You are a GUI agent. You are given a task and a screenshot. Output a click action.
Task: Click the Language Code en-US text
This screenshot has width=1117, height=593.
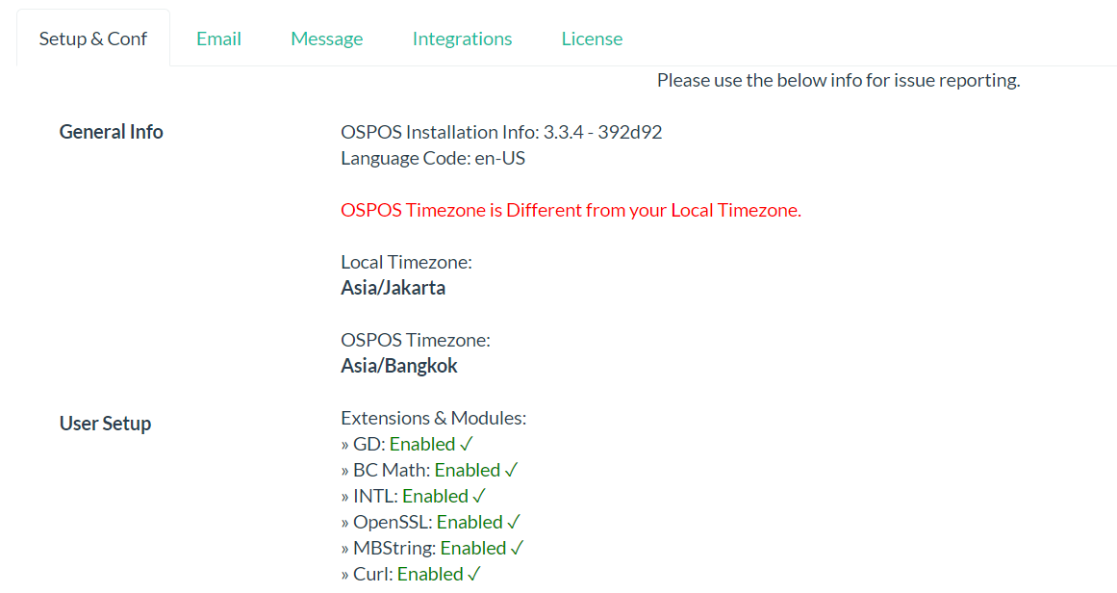[x=432, y=157]
